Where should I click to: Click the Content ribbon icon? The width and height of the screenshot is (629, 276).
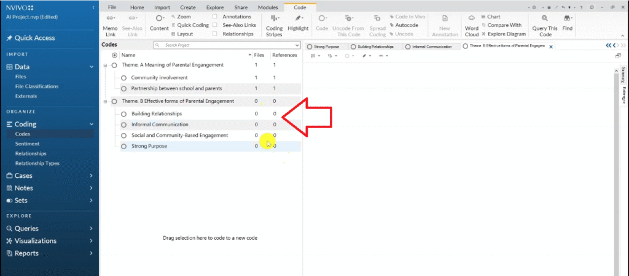159,19
